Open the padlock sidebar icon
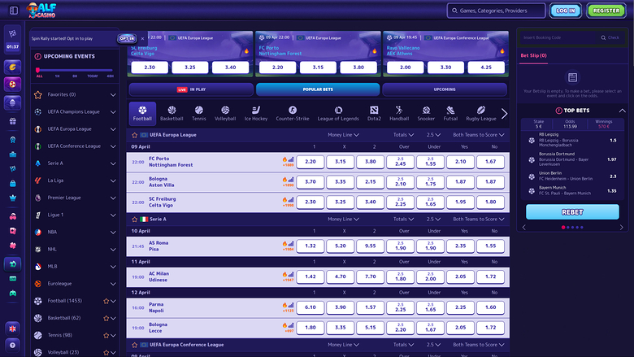Screen dimensions: 634x357 tap(13, 183)
